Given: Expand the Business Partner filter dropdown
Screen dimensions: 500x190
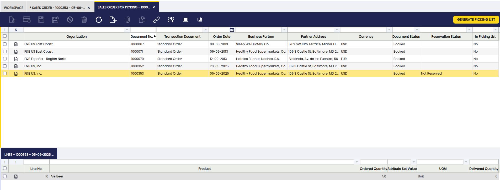Looking at the screenshot, I should point(284,30).
